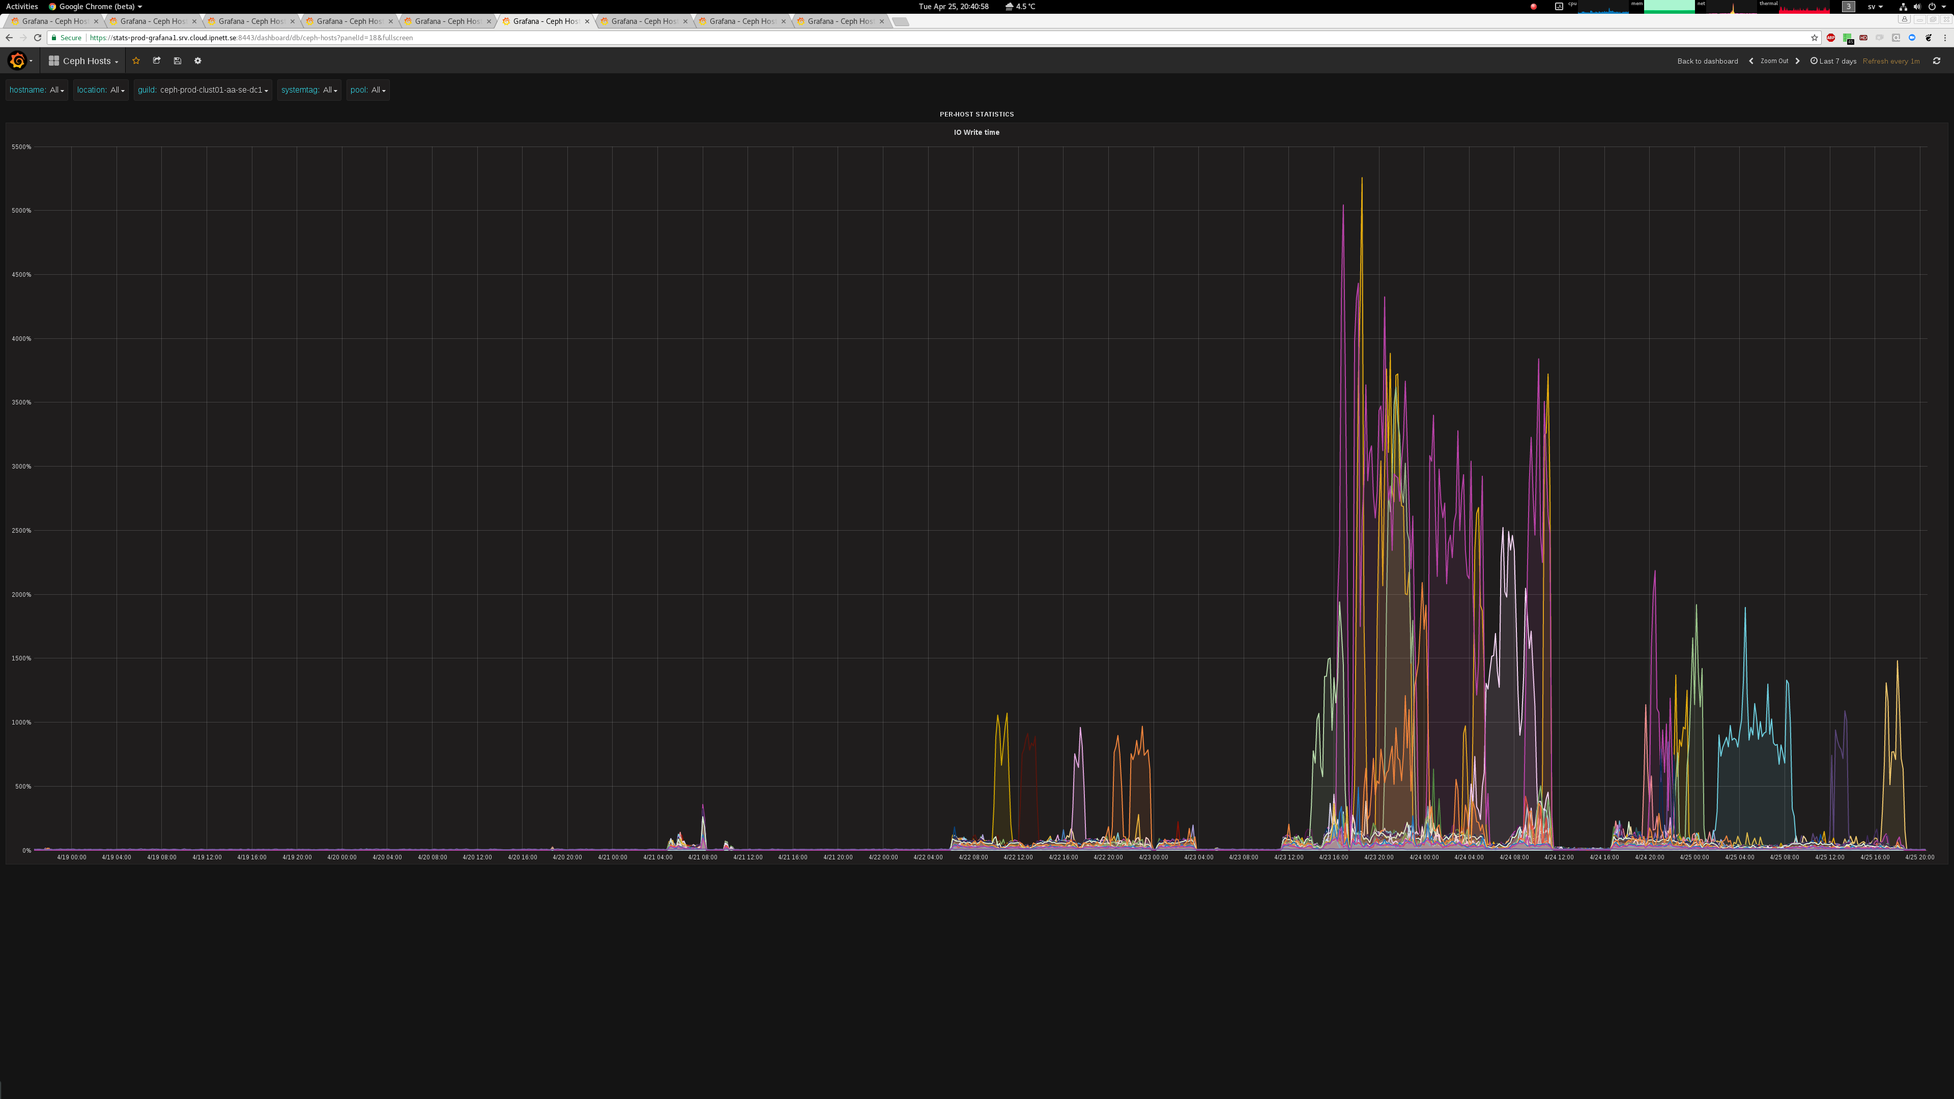This screenshot has height=1099, width=1954.
Task: Click the 4/23 20:00 x-axis label
Action: [1379, 857]
